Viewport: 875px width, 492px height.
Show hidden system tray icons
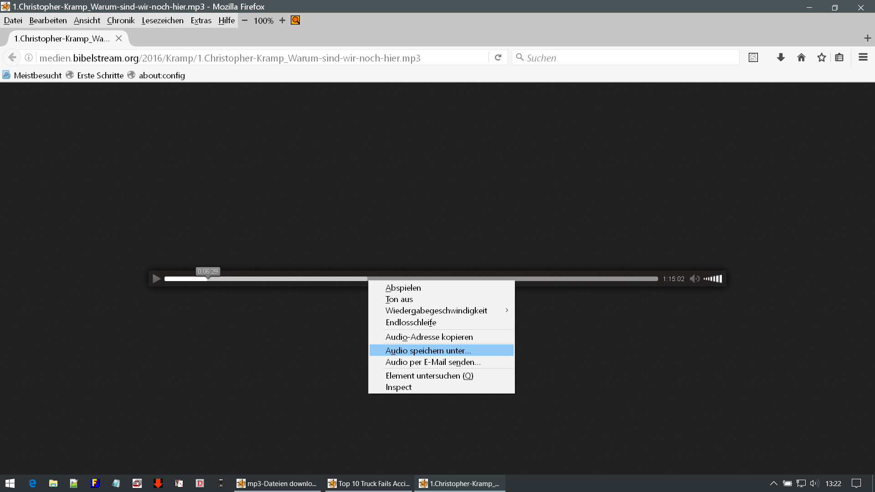(x=773, y=483)
